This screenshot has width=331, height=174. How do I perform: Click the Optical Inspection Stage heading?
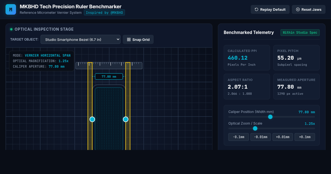point(44,29)
